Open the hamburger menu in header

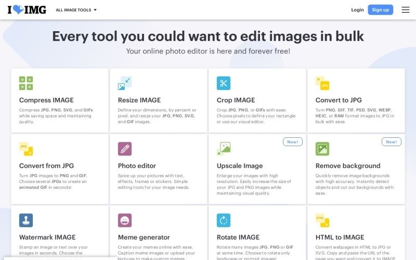406,10
